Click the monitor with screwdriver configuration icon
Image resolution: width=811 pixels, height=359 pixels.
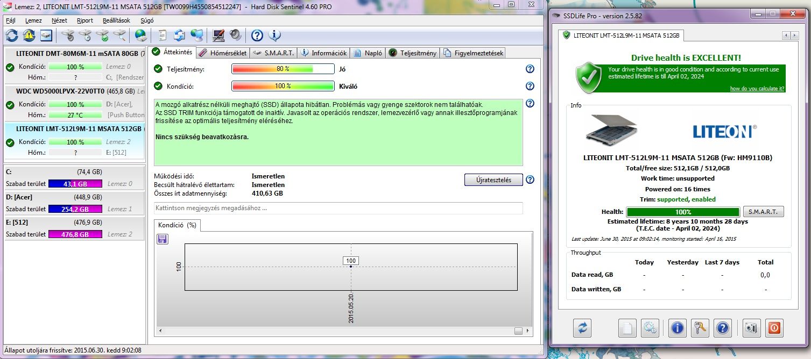pos(218,35)
